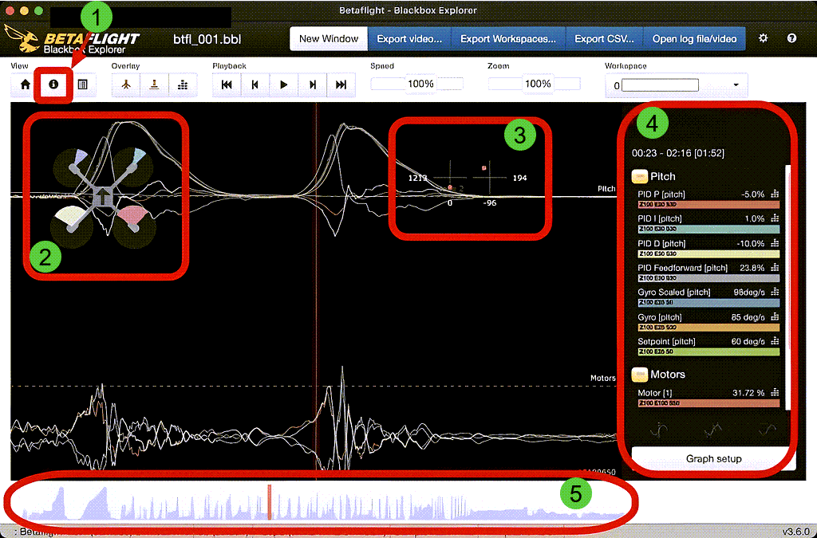817x538 pixels.
Task: Toggle the sticks overlay icon
Action: coord(154,84)
